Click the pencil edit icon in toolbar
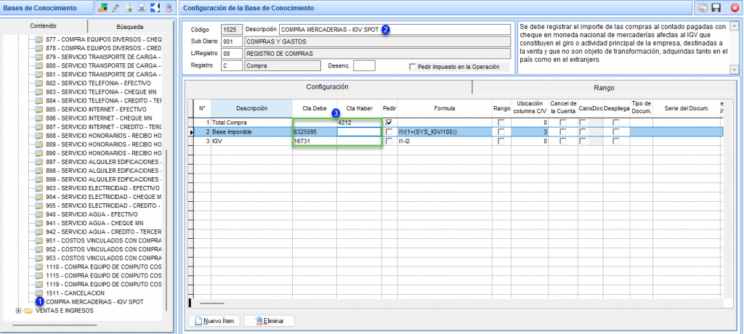This screenshot has height=334, width=744. (116, 7)
